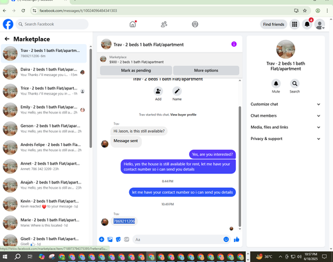Open the Marketplace listing $900 link
This screenshot has height=262, width=333.
[137, 62]
